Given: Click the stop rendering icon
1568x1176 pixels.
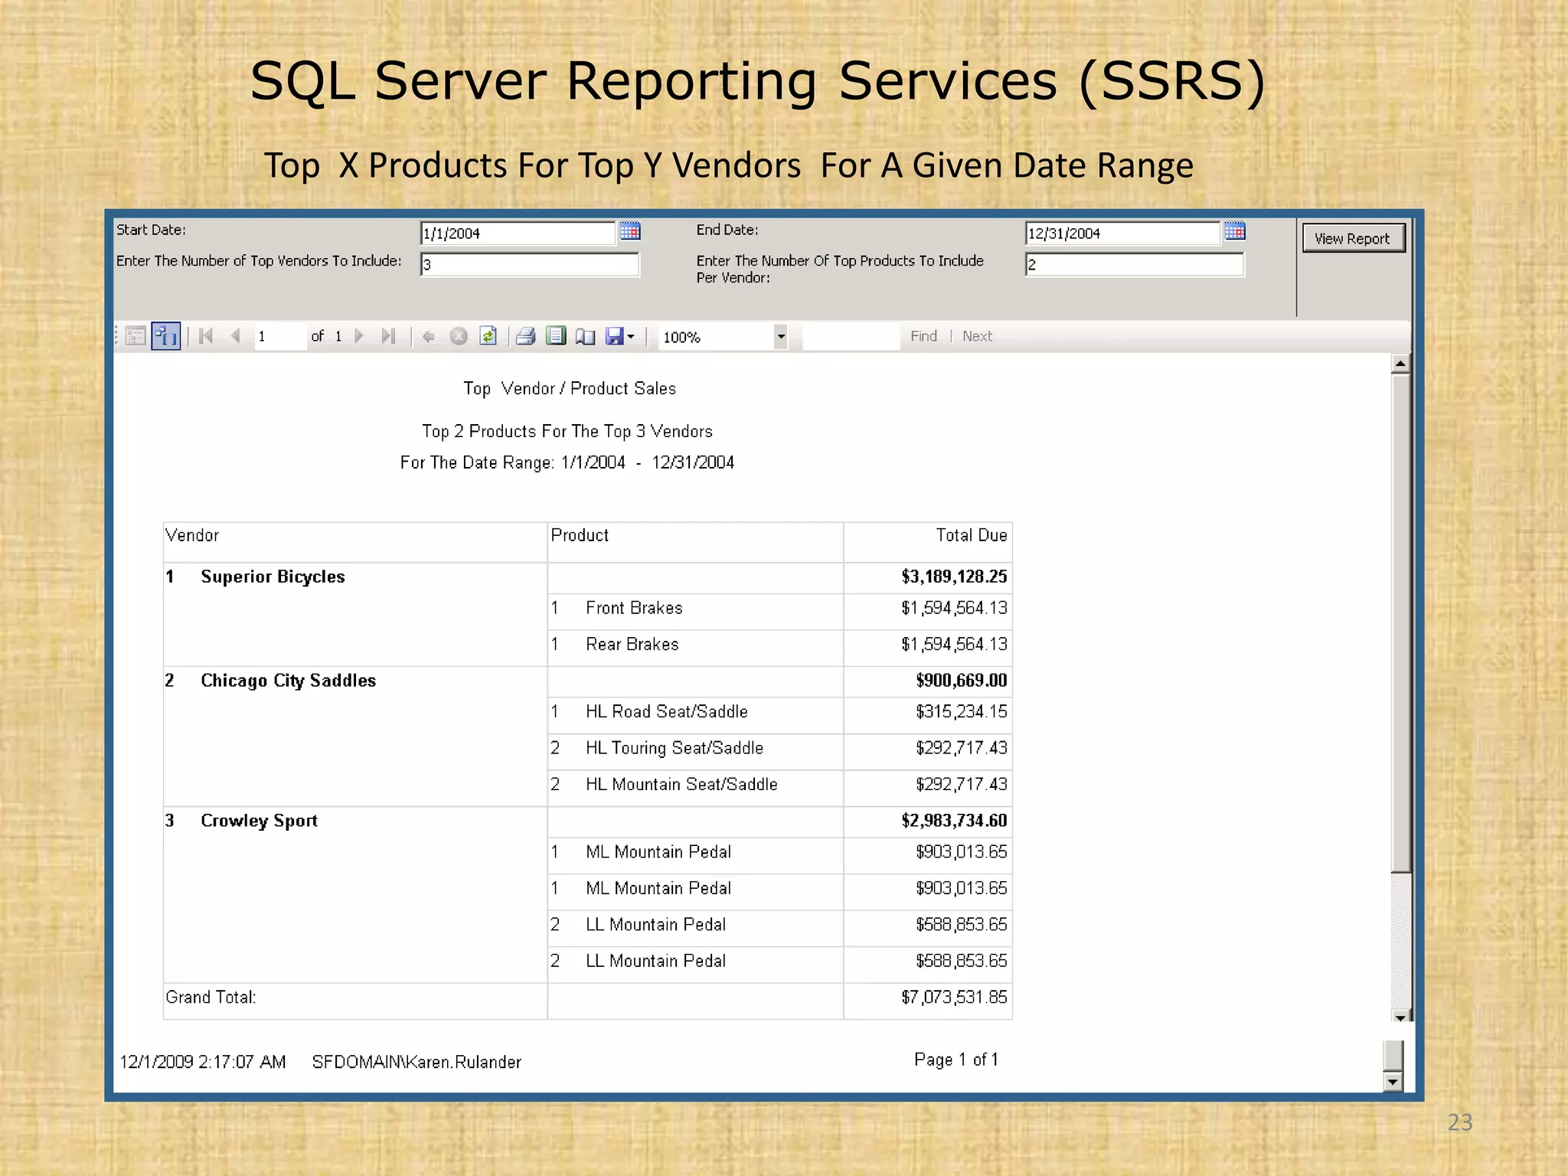Looking at the screenshot, I should click(x=459, y=336).
